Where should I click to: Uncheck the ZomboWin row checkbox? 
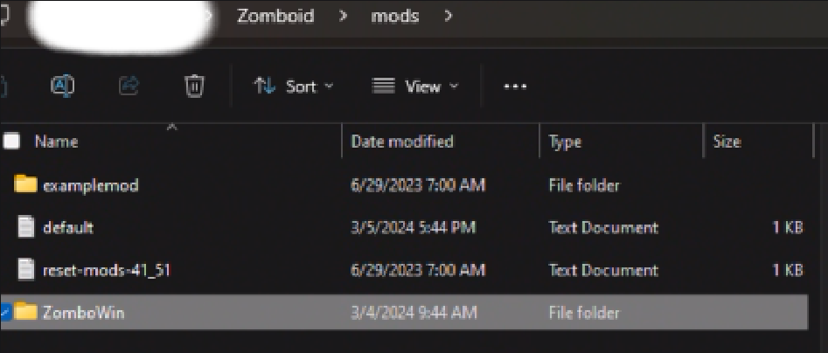(4, 313)
